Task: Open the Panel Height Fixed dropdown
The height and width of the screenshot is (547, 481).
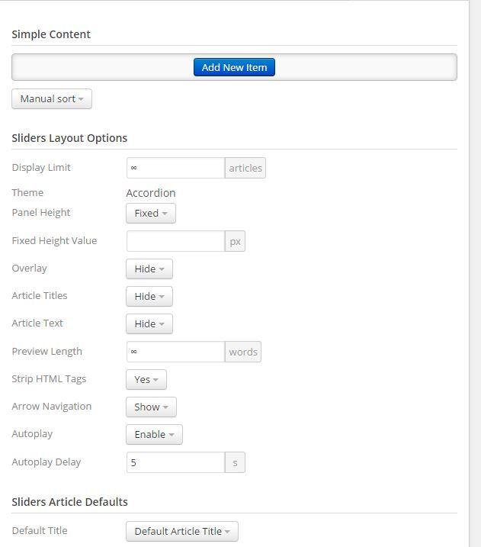Action: pyautogui.click(x=151, y=213)
